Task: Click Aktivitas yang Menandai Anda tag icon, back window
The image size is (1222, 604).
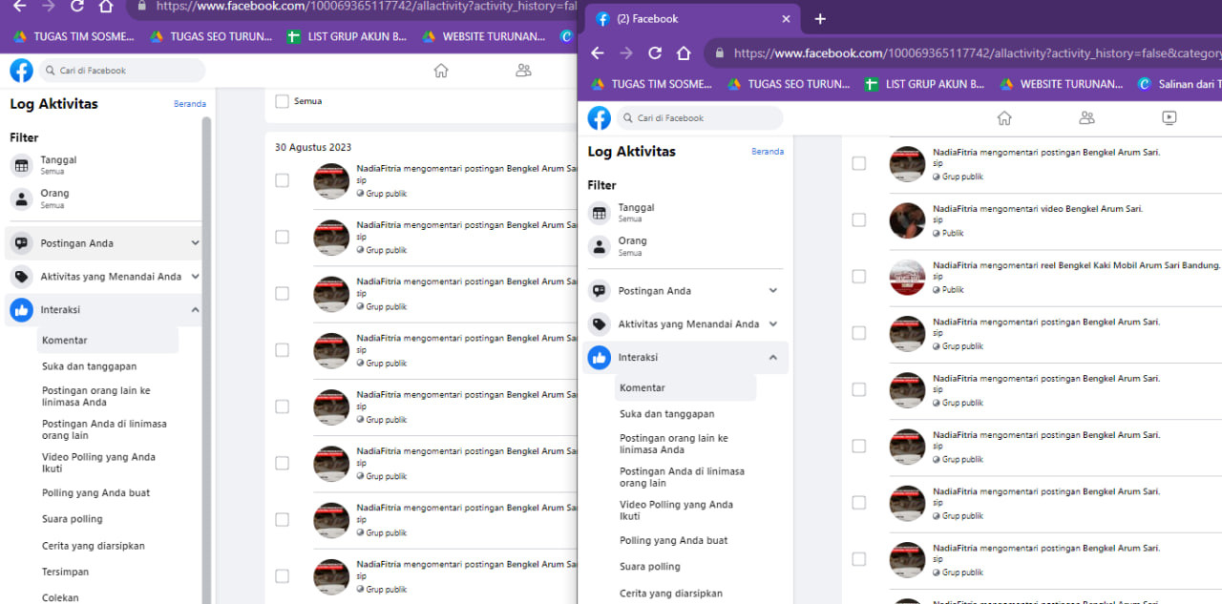Action: 21,277
